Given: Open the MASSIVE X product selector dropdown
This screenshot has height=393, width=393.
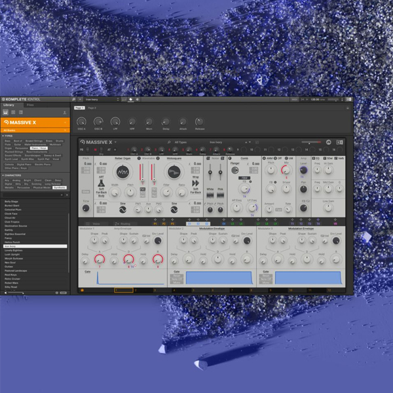Looking at the screenshot, I should [35, 122].
